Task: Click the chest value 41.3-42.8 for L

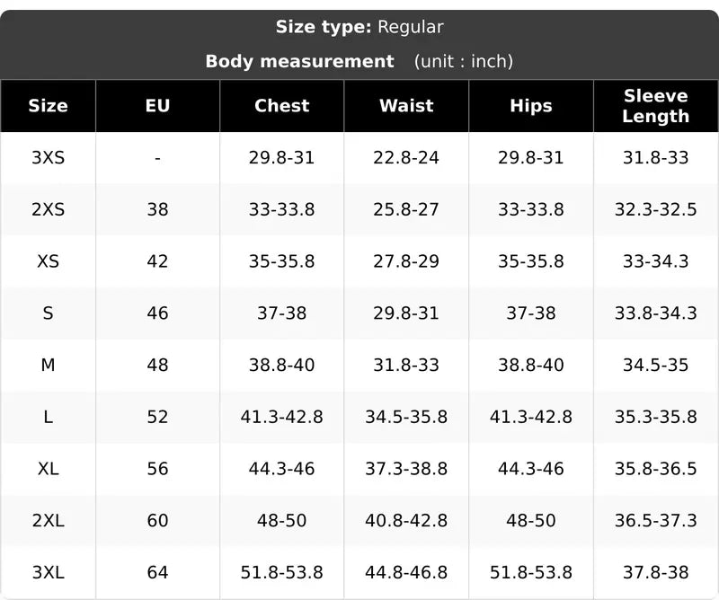Action: 282,417
